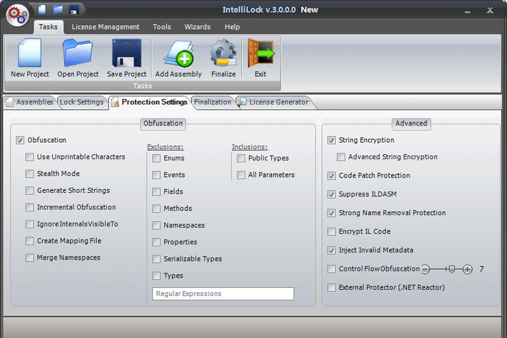Uncheck the Obfuscation checkbox

pyautogui.click(x=20, y=140)
